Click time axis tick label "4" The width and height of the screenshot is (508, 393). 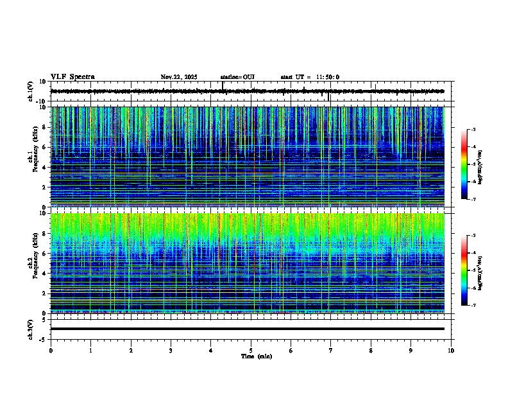pos(211,351)
